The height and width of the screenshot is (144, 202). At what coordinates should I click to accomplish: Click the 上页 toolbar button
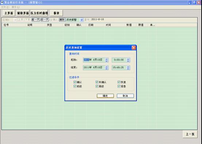[20, 20]
